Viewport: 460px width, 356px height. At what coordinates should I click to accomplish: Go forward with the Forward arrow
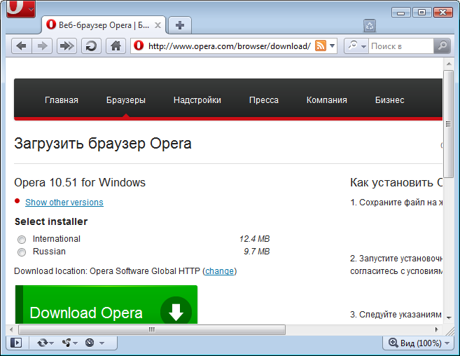point(42,46)
